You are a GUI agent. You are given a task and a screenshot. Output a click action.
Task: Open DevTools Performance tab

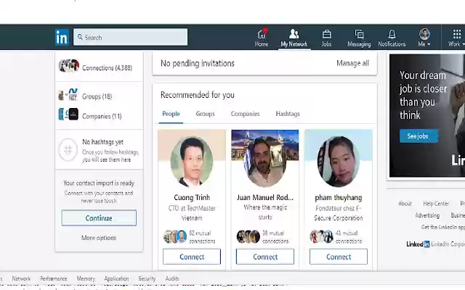[x=54, y=278]
